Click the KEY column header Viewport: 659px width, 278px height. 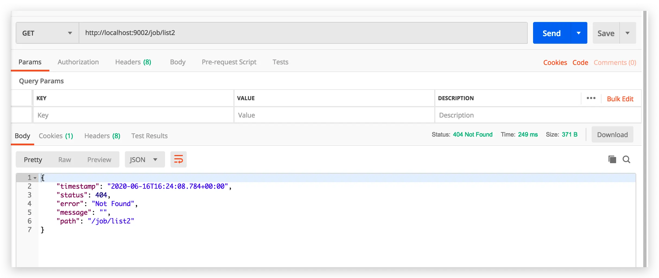(x=41, y=98)
